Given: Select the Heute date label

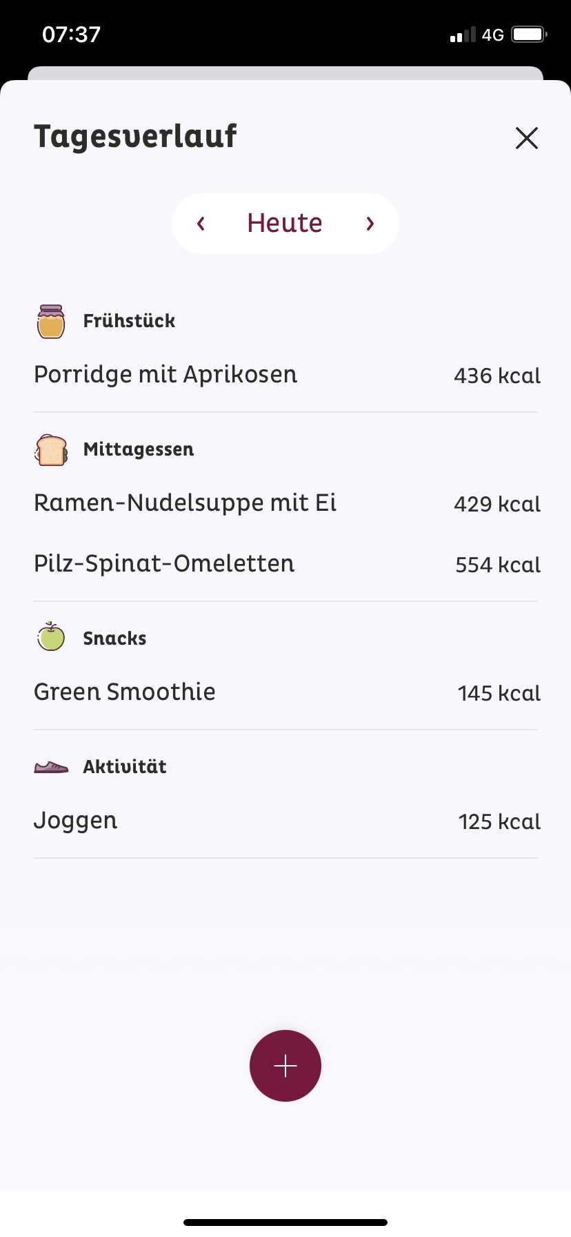Looking at the screenshot, I should [285, 223].
